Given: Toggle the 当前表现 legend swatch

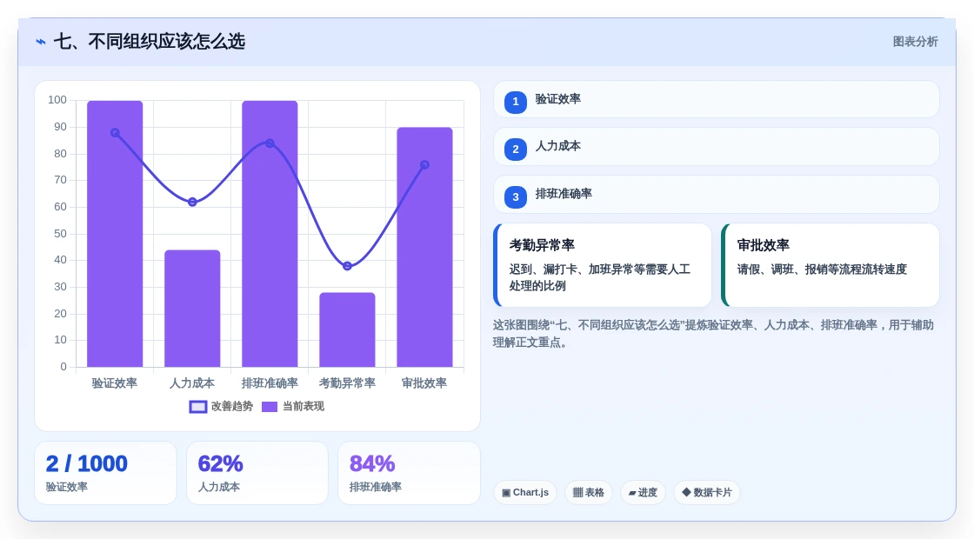Looking at the screenshot, I should pos(270,407).
